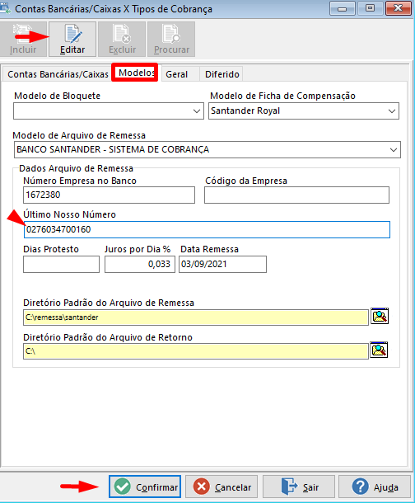
Task: Switch to the Modelos tab
Action: click(137, 73)
